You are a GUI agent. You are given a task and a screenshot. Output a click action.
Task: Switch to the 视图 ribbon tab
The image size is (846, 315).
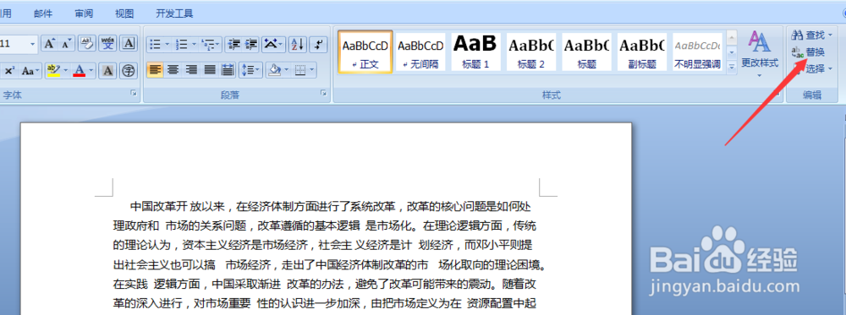[124, 14]
